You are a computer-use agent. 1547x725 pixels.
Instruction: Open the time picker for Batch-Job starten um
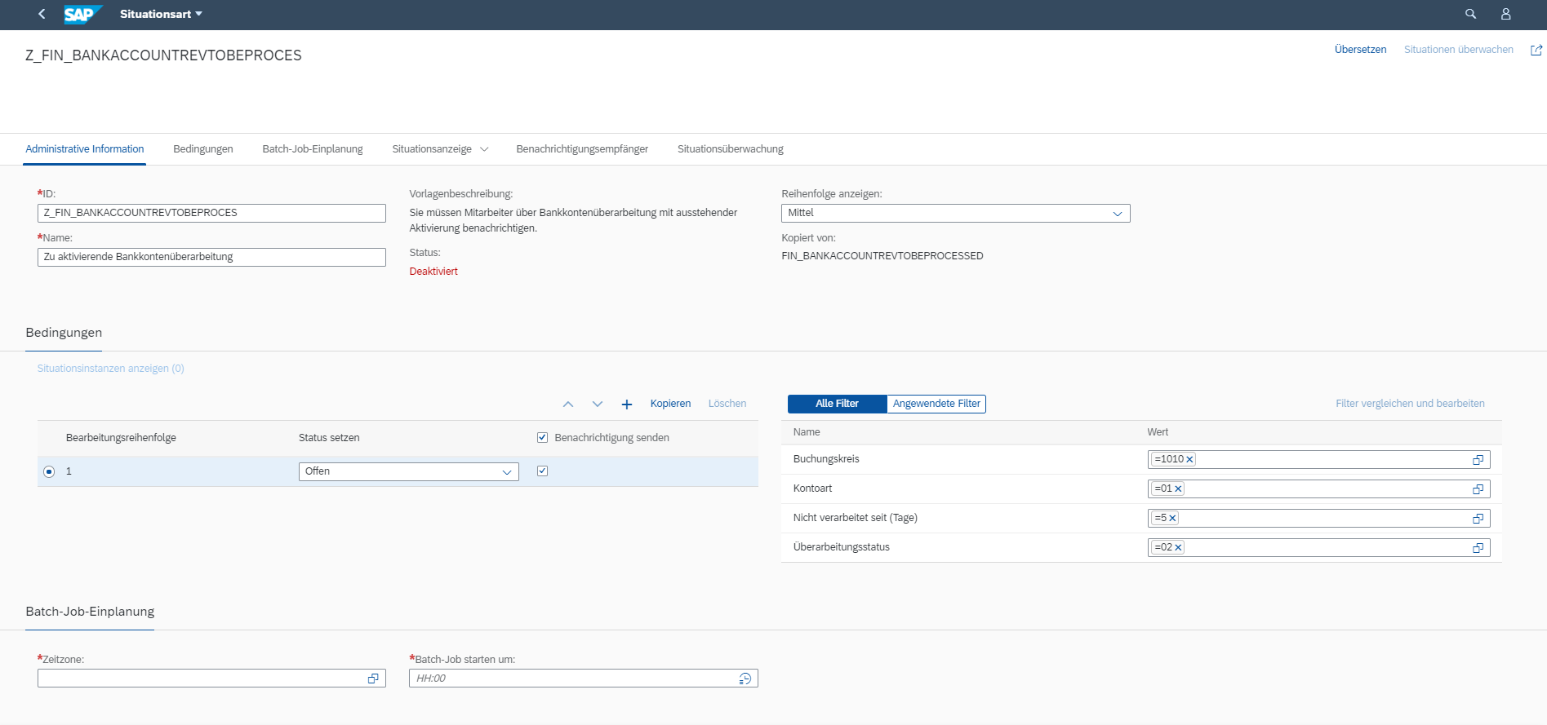click(745, 679)
